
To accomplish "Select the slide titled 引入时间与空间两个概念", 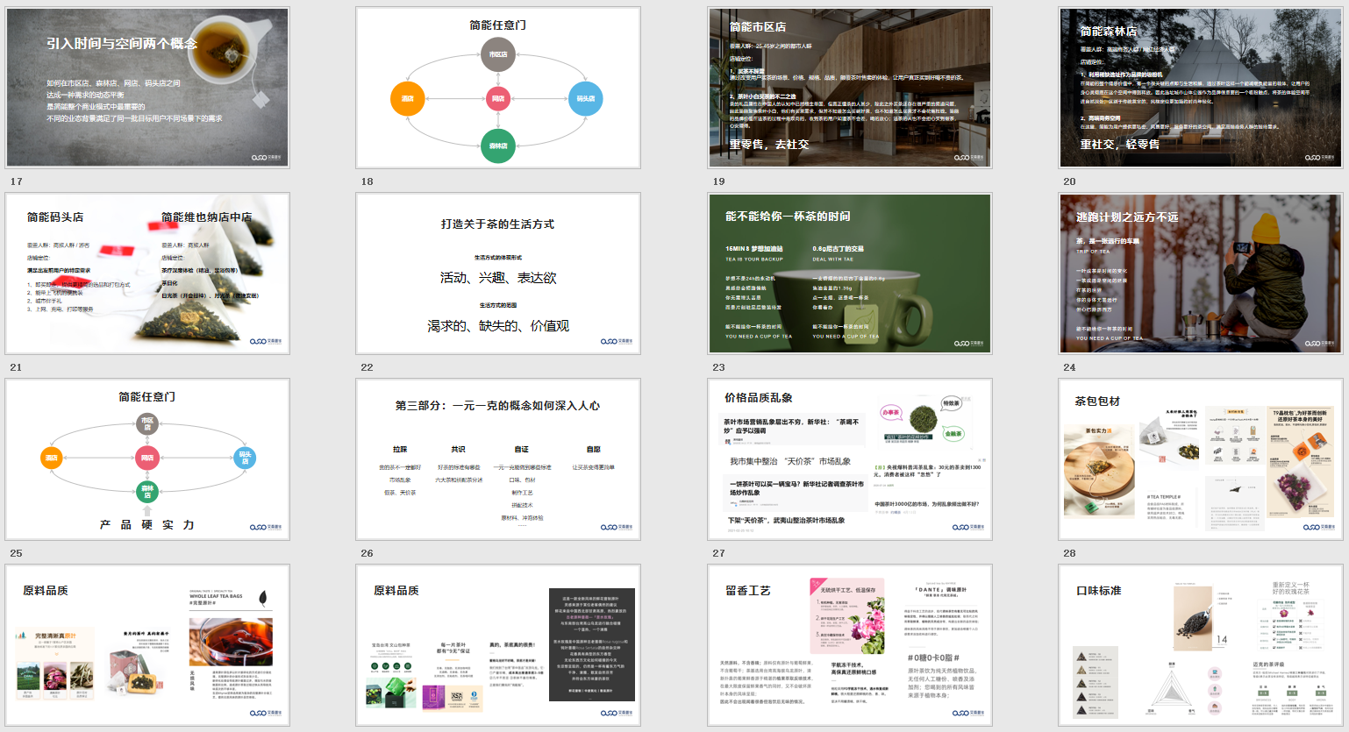I will pyautogui.click(x=147, y=88).
